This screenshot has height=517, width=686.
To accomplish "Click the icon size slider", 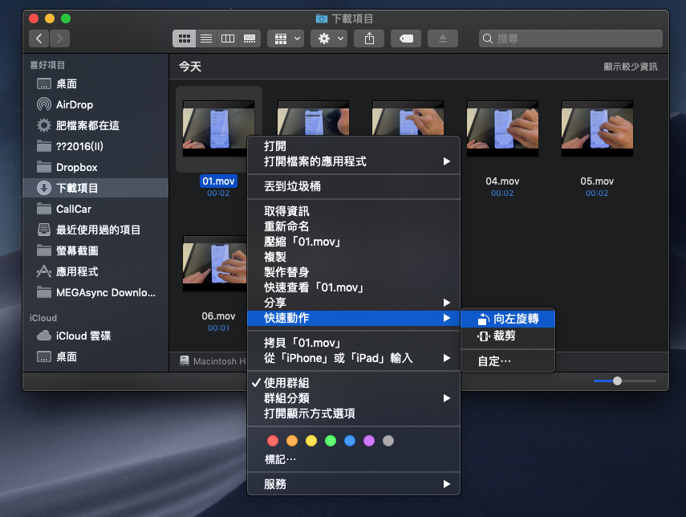I will (x=625, y=381).
